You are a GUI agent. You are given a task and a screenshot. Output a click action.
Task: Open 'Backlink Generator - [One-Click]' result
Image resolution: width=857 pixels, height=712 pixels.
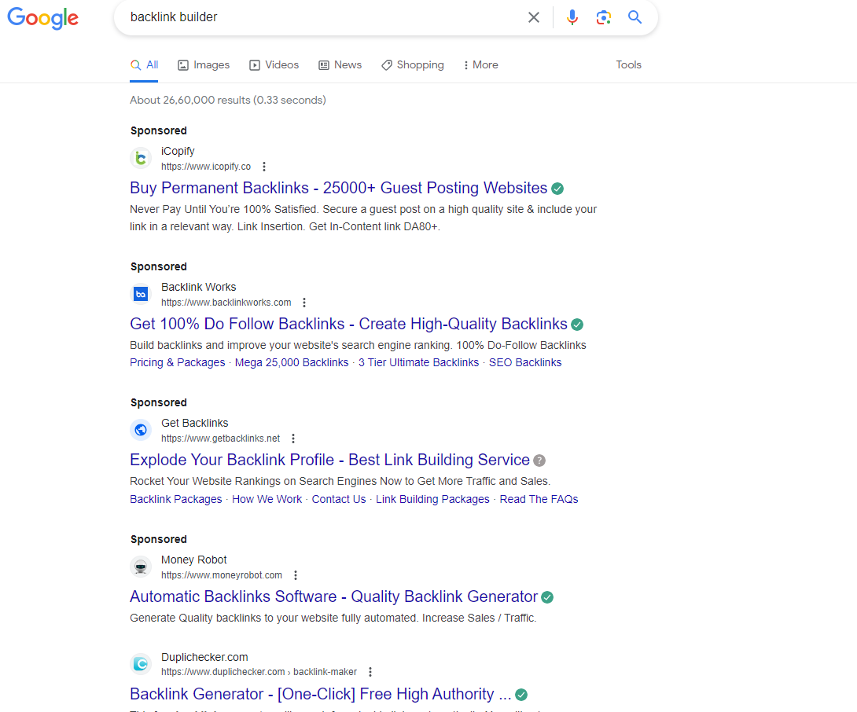(320, 694)
